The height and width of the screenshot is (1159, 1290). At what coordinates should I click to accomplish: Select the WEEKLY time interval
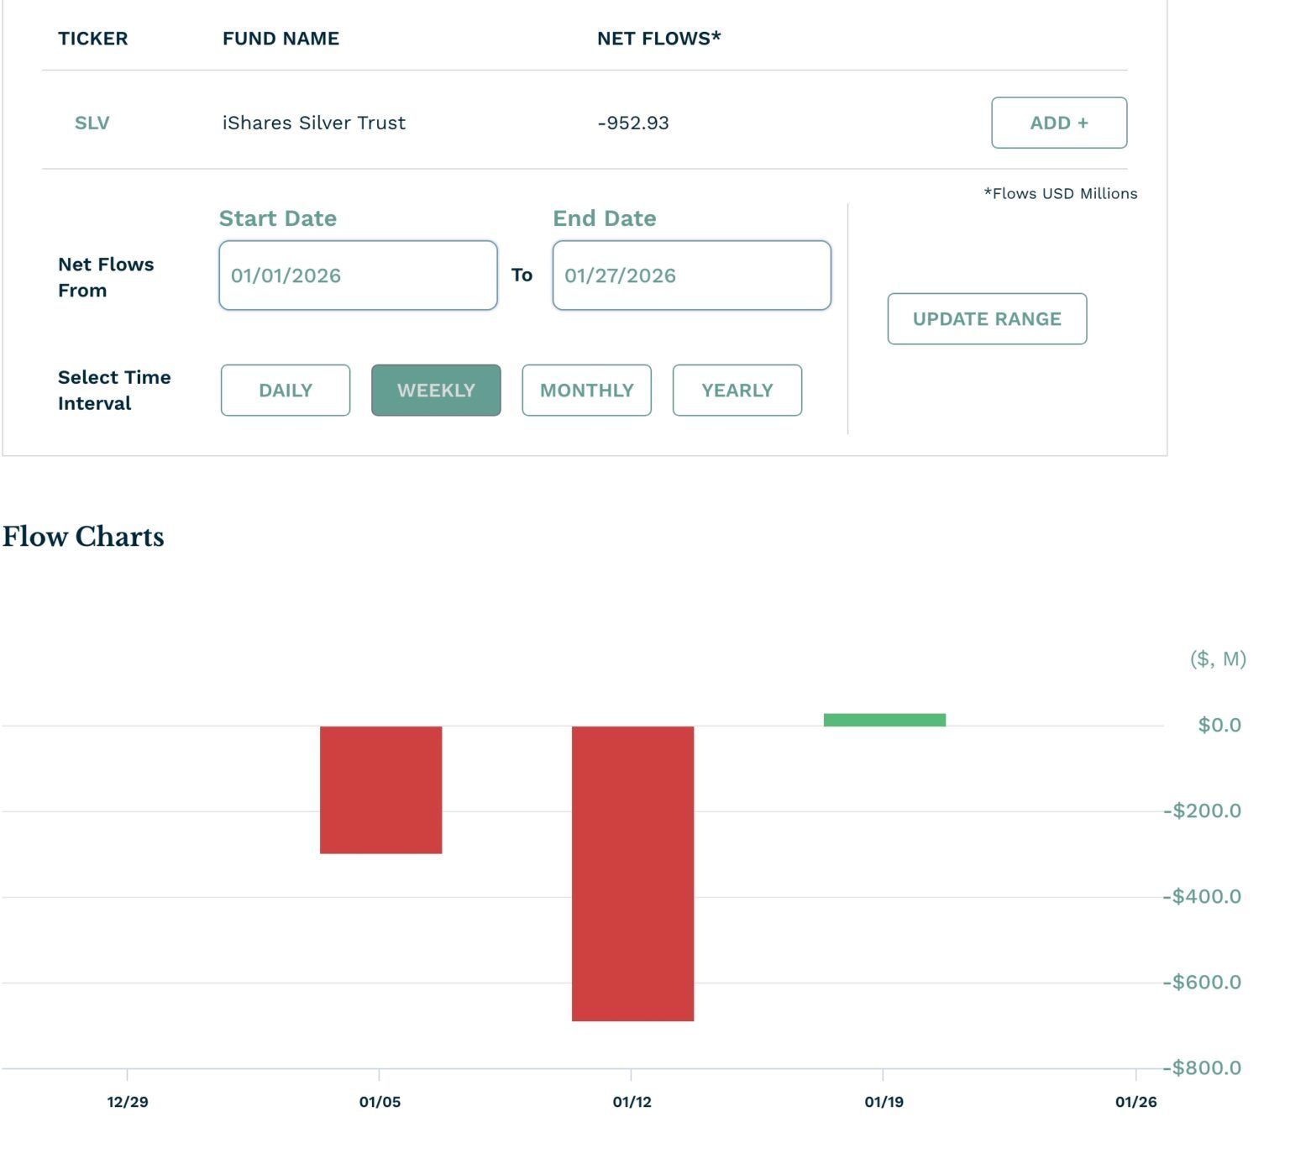click(x=435, y=390)
